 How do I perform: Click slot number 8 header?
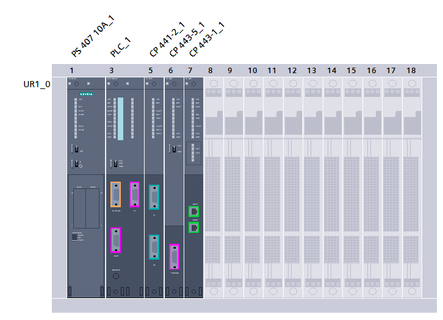pos(210,71)
